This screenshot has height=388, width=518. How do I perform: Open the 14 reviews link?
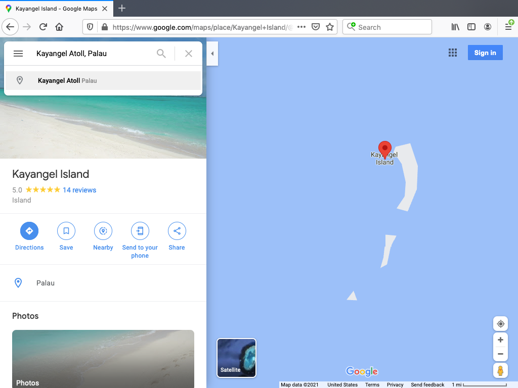79,190
